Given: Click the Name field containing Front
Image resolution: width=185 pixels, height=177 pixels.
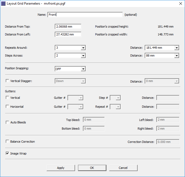Looking at the screenshot, I should point(85,15).
